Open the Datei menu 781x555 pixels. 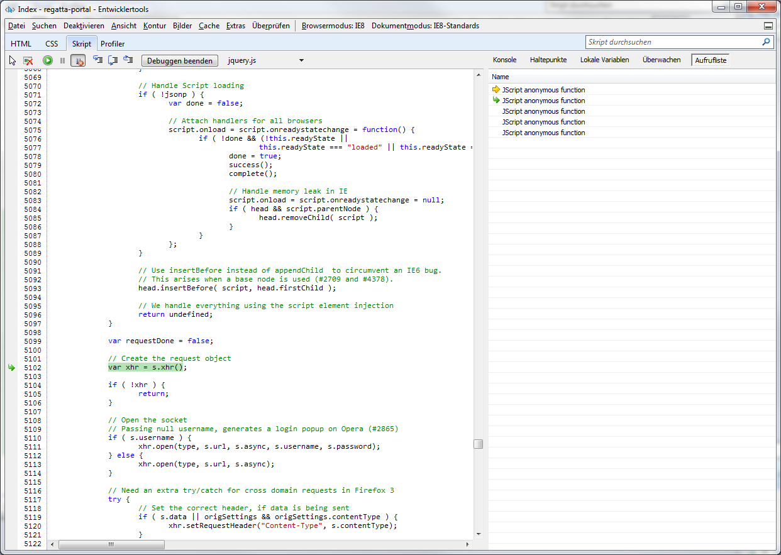tap(16, 26)
